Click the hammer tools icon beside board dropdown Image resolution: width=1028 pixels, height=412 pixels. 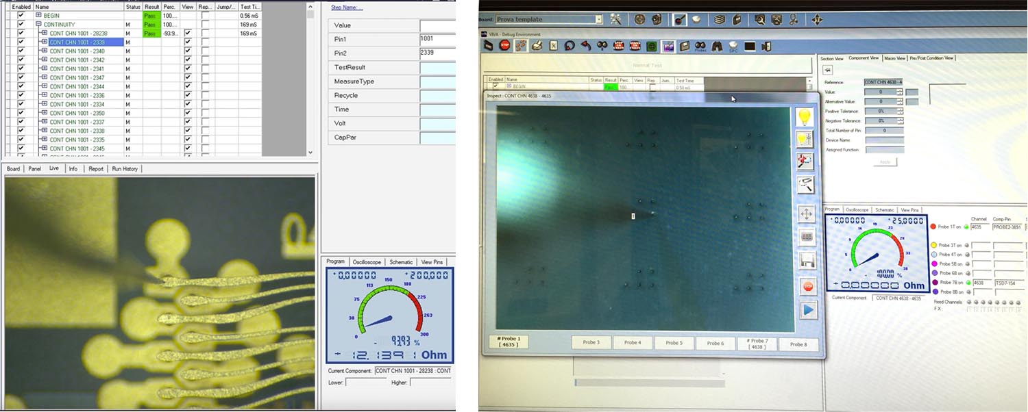coord(615,19)
